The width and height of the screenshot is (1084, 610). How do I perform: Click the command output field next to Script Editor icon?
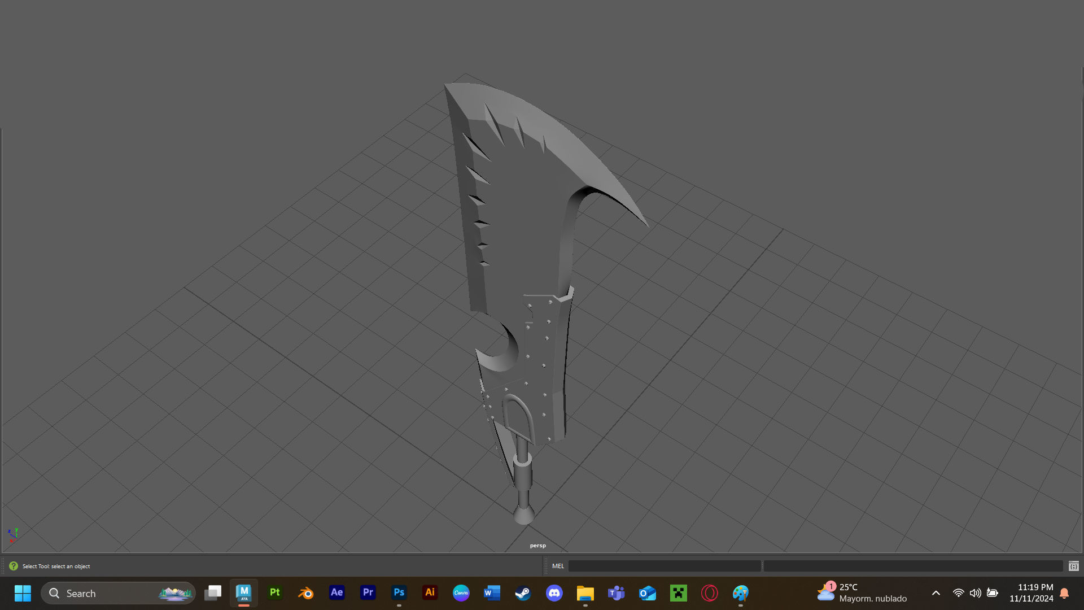click(913, 566)
